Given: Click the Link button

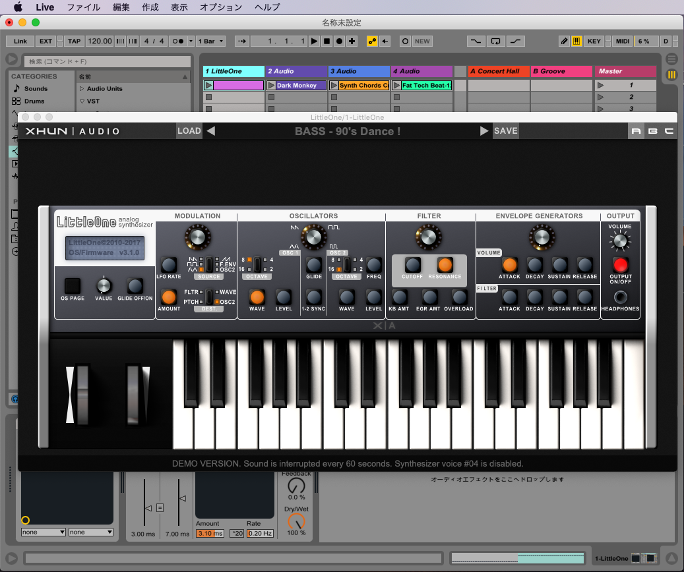Looking at the screenshot, I should pos(20,41).
